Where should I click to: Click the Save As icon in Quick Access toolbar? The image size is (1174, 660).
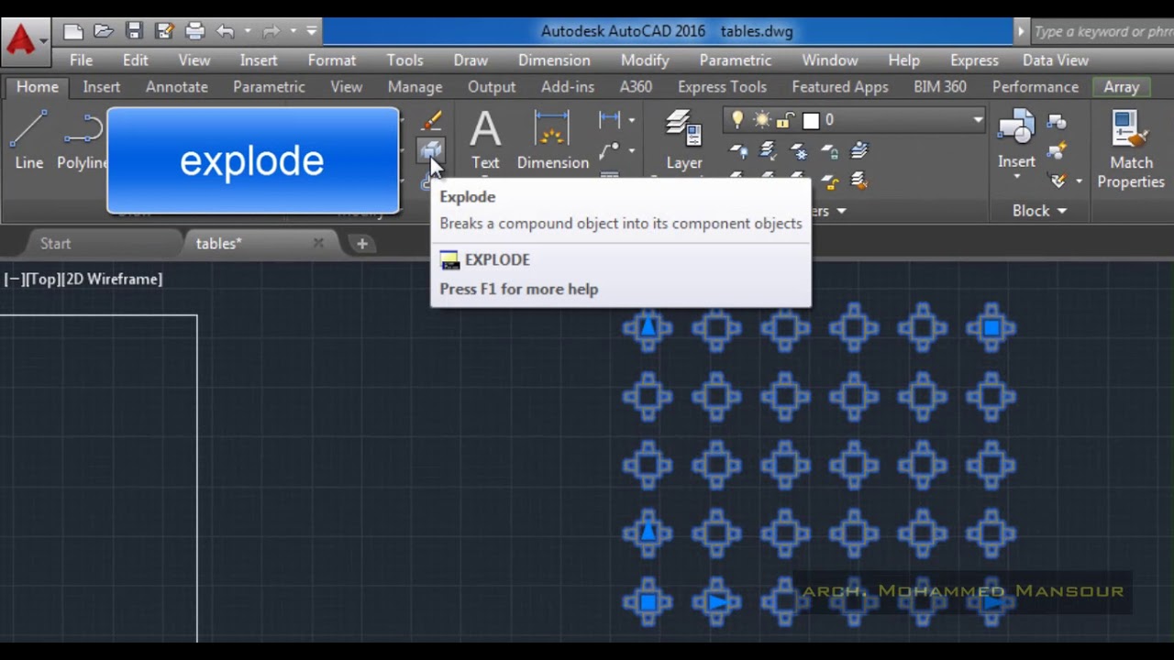(x=164, y=31)
